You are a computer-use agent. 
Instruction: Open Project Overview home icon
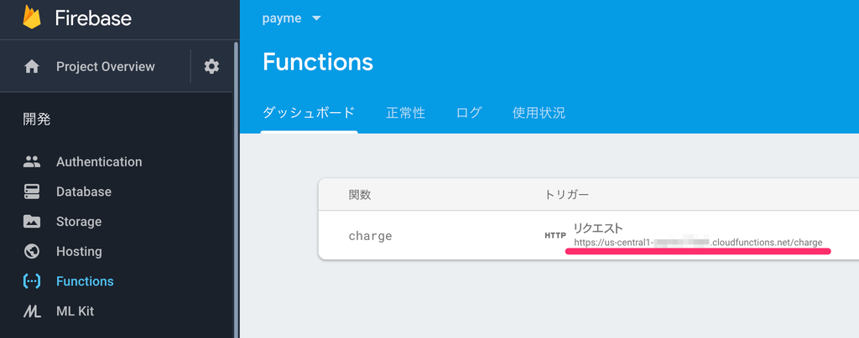(x=32, y=67)
